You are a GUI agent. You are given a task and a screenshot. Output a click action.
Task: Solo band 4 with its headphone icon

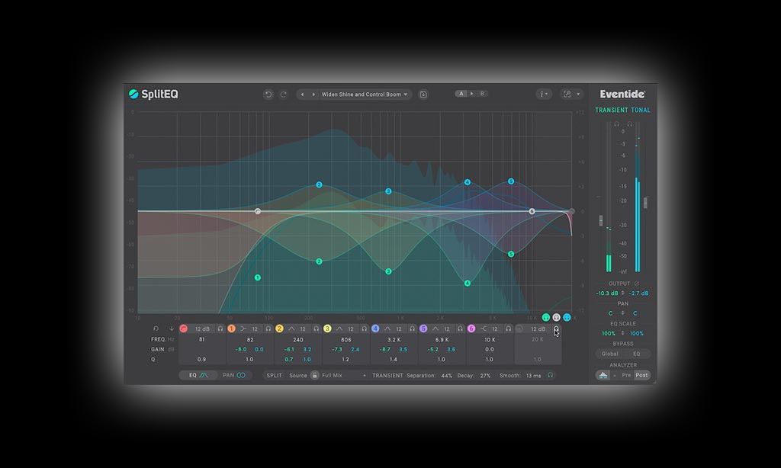pyautogui.click(x=413, y=329)
